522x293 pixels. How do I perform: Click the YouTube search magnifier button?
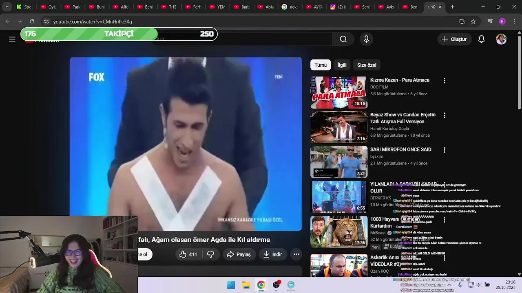[x=343, y=39]
